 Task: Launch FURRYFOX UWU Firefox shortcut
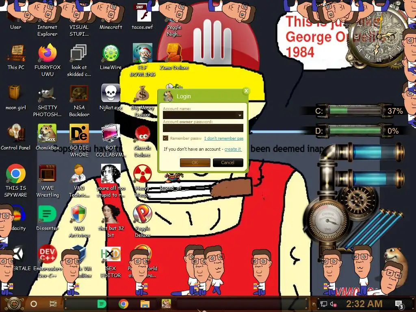click(47, 60)
